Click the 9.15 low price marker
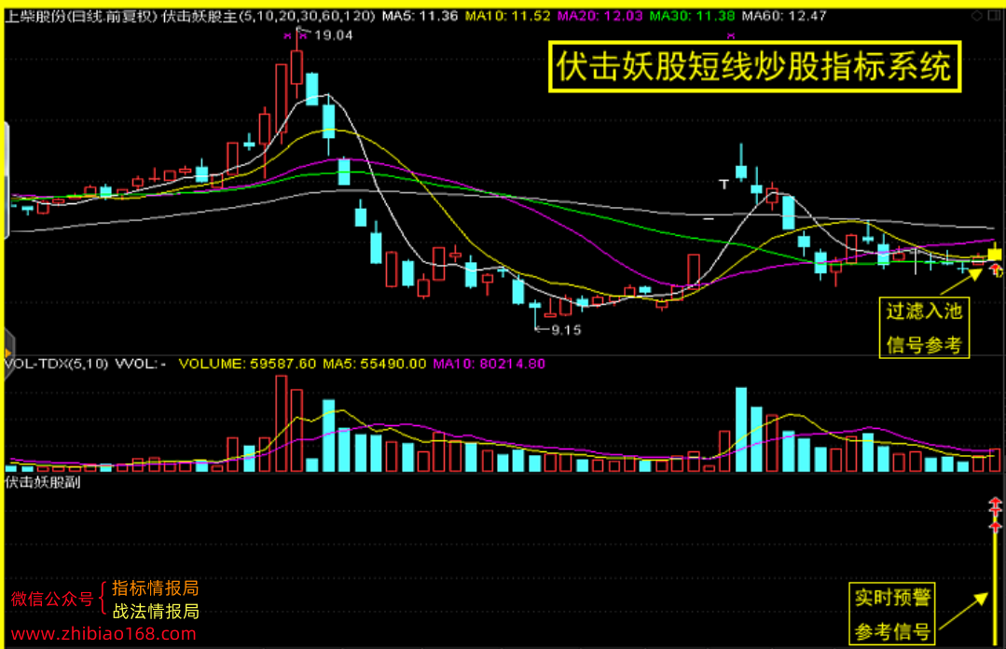1006x649 pixels. [566, 330]
